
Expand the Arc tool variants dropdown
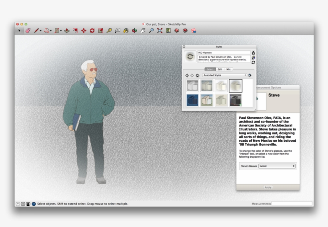click(x=51, y=31)
